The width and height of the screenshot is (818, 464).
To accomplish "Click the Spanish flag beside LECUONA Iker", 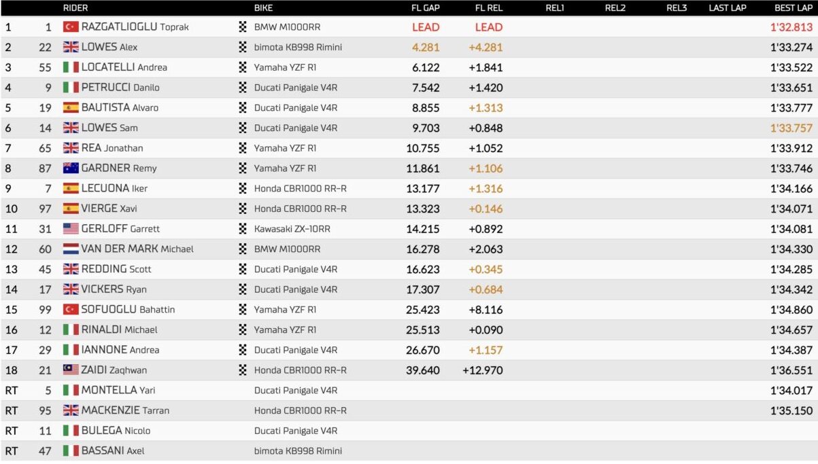I will (x=71, y=189).
